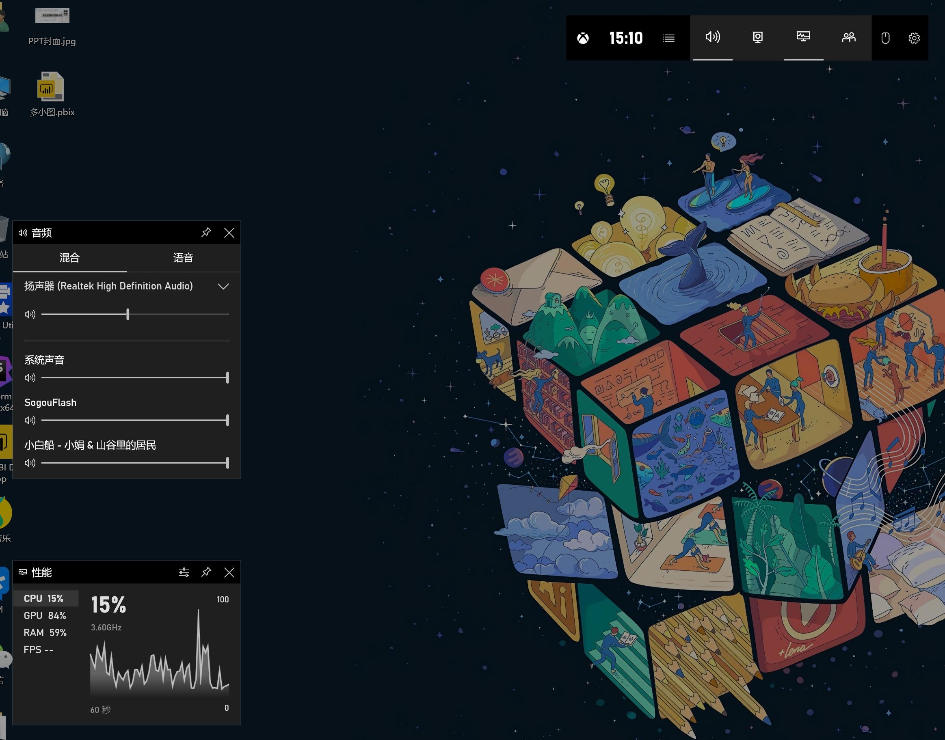This screenshot has height=740, width=945.
Task: Expand the speaker device dropdown
Action: coord(223,287)
